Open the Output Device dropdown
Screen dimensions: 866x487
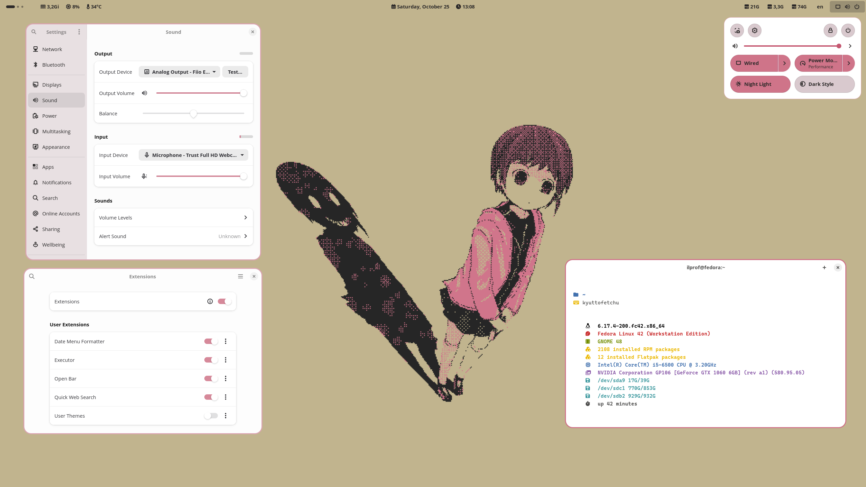point(180,72)
